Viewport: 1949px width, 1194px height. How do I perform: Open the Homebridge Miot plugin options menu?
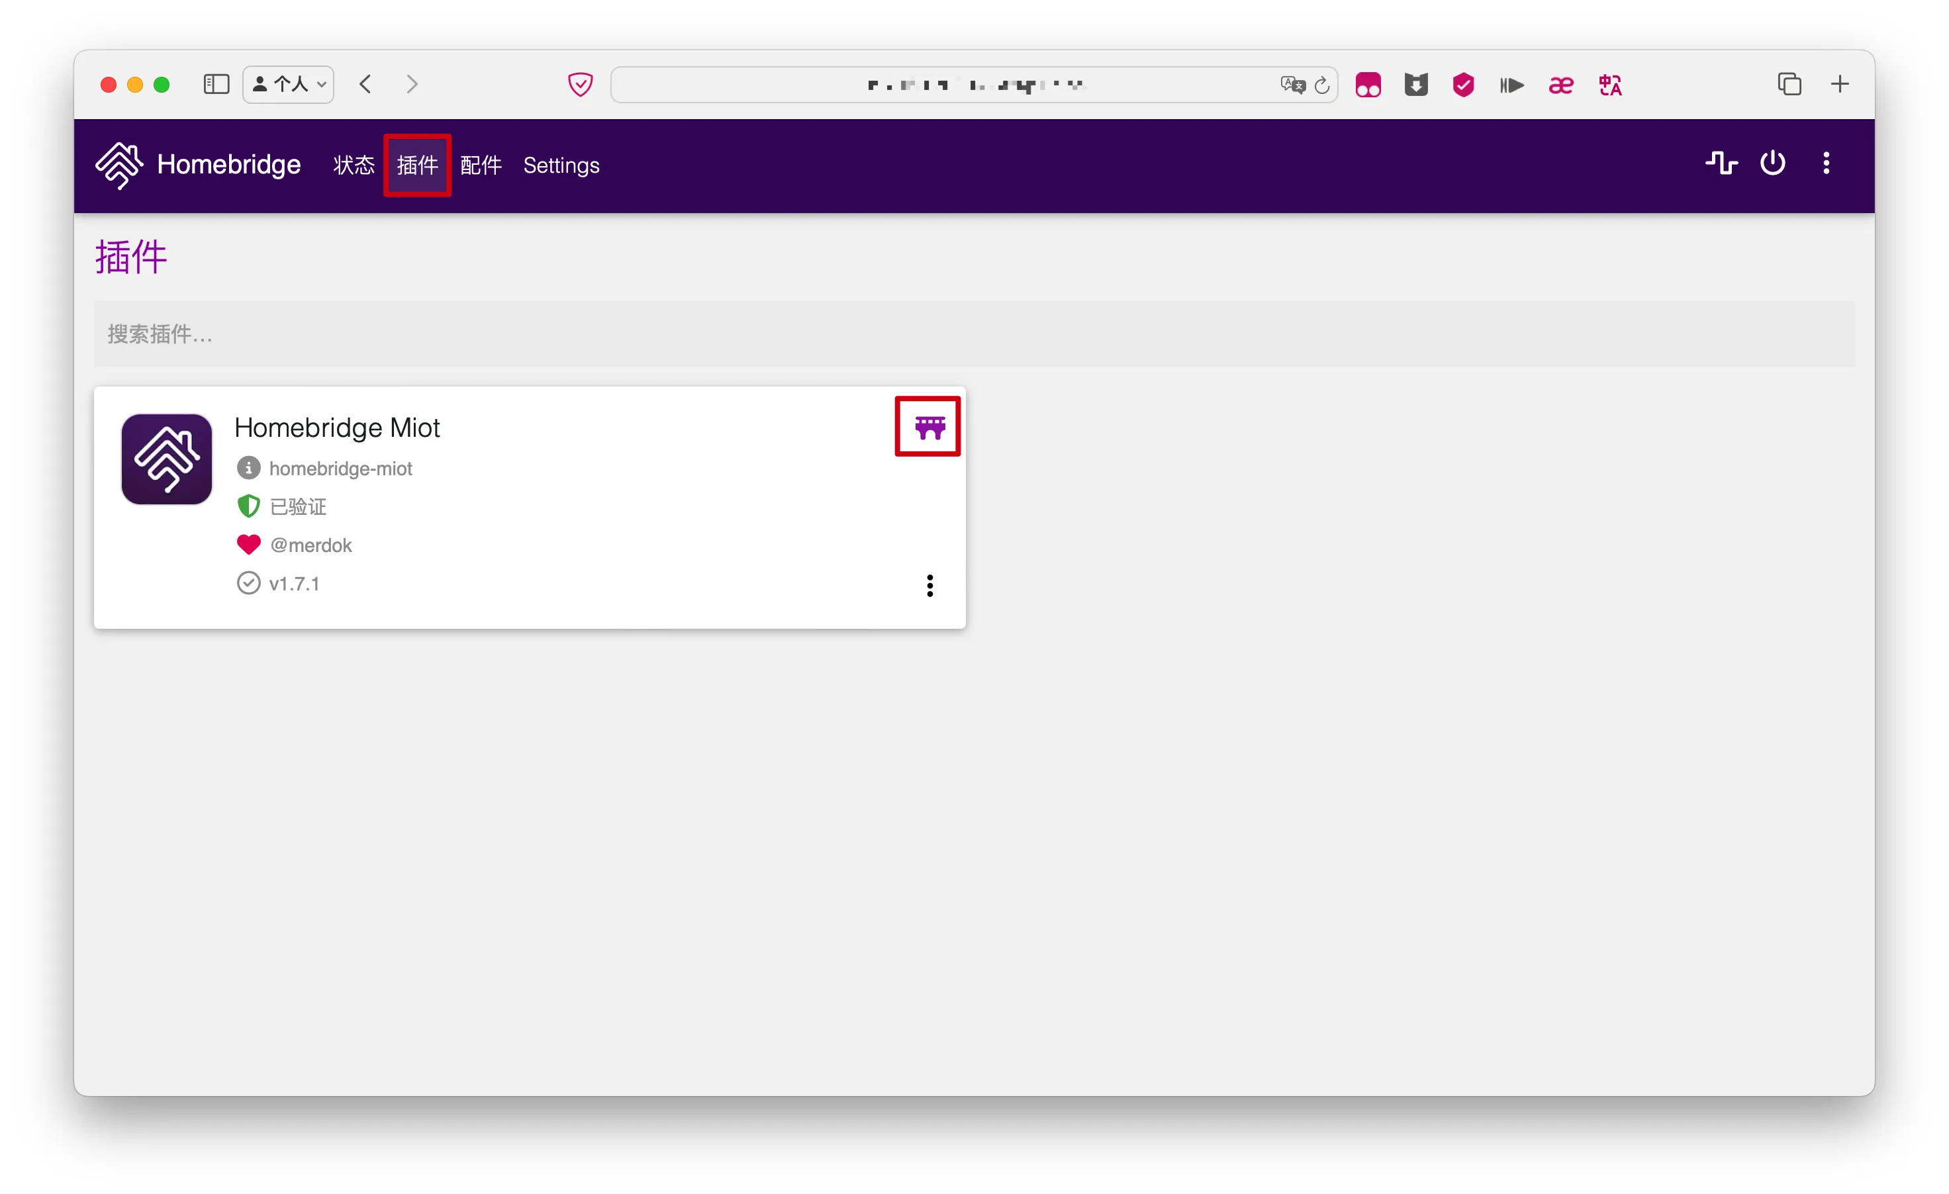[x=930, y=585]
